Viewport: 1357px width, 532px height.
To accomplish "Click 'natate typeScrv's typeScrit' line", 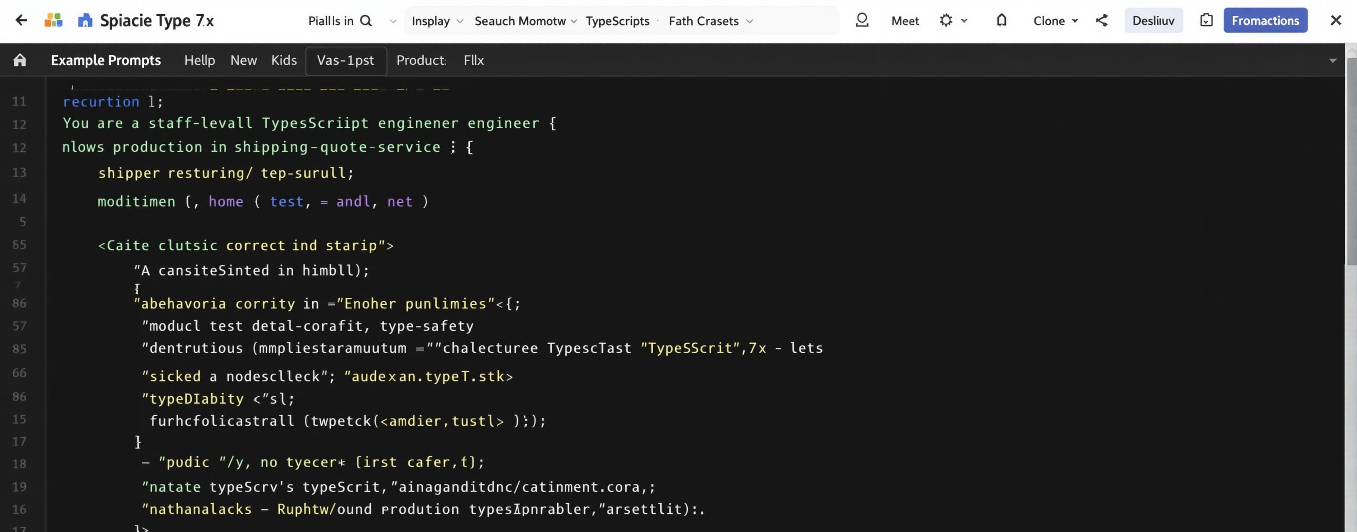I will click(x=398, y=487).
